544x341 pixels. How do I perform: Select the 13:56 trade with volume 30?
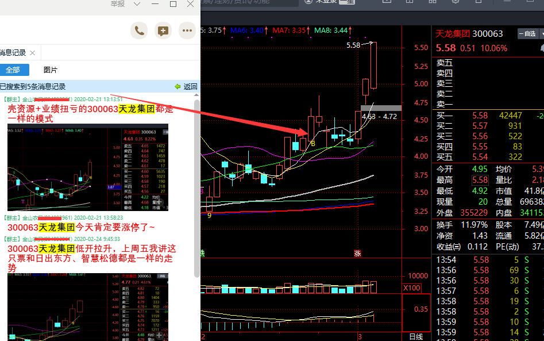(488, 281)
